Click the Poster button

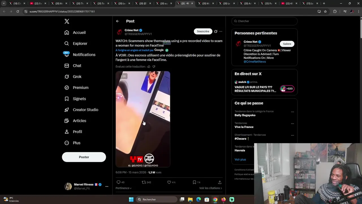click(x=84, y=157)
